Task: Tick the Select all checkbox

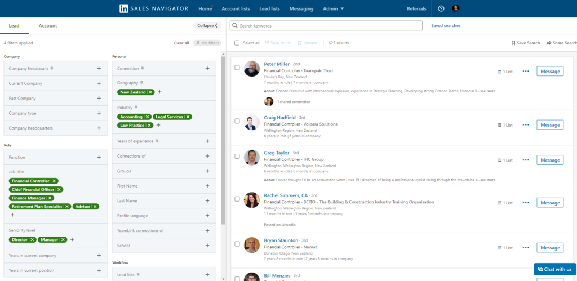Action: point(237,43)
